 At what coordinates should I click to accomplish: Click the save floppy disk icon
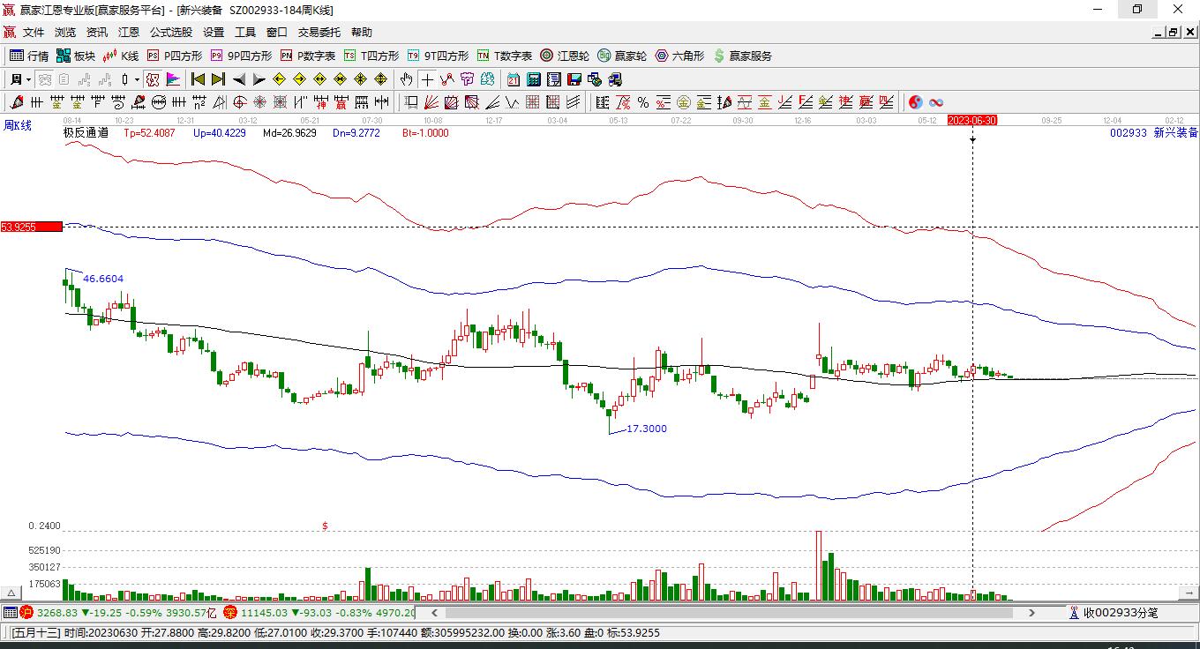574,79
